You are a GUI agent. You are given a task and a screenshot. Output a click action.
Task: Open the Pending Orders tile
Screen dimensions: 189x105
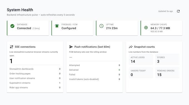(x=167, y=73)
